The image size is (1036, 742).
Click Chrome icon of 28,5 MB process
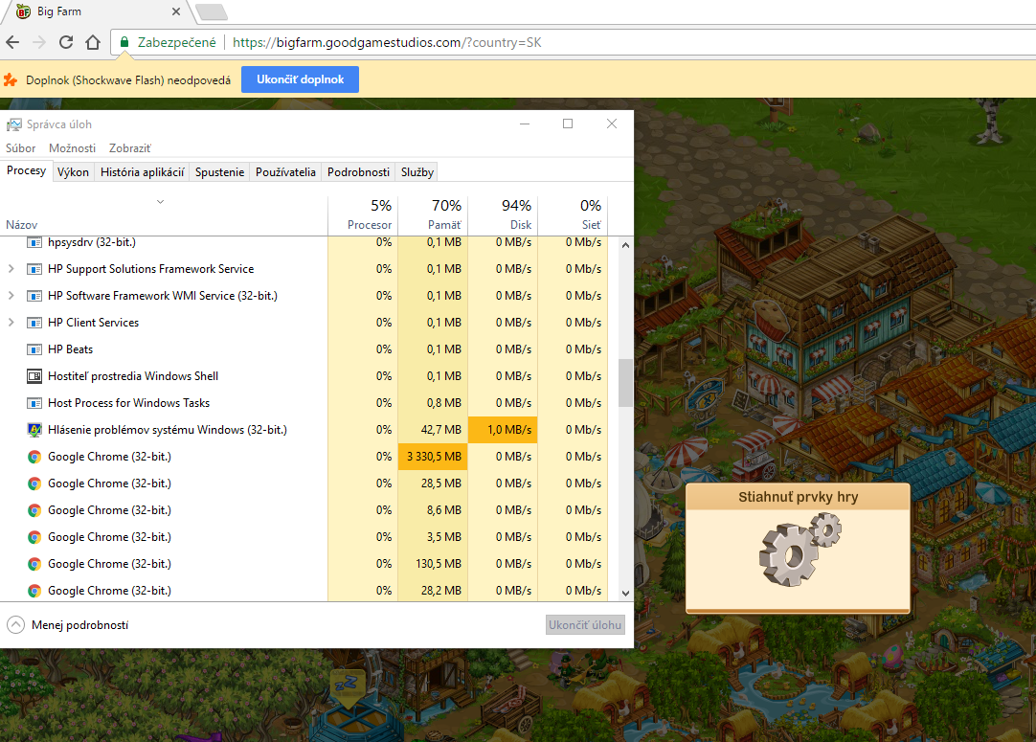point(34,483)
